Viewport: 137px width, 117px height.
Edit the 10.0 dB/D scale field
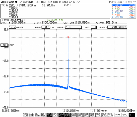[12, 27]
